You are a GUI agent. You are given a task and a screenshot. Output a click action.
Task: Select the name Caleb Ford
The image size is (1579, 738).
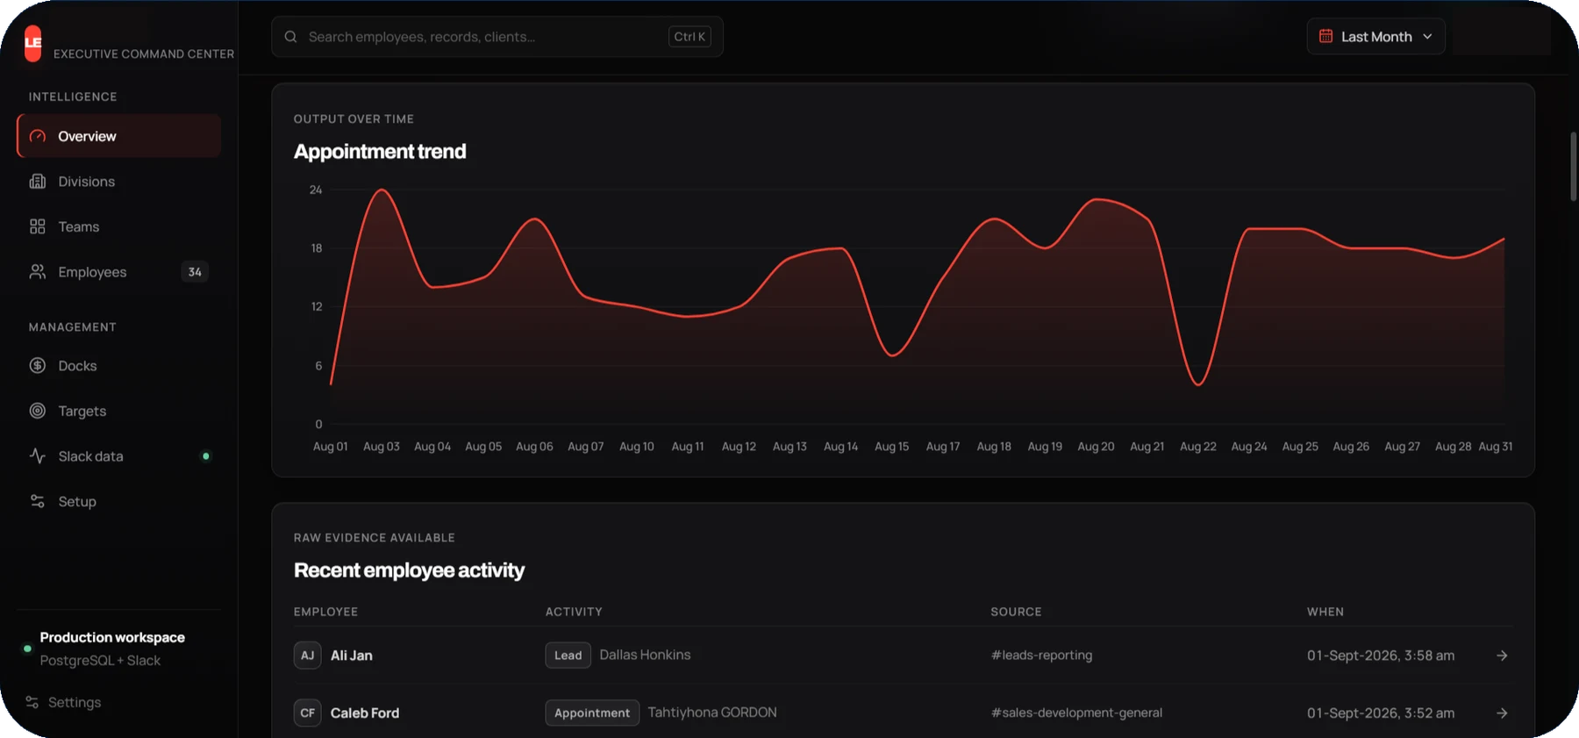[365, 713]
